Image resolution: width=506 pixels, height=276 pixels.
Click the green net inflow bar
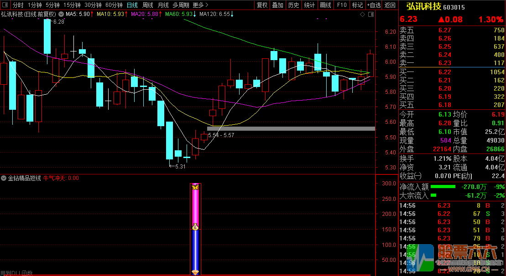[443, 187]
